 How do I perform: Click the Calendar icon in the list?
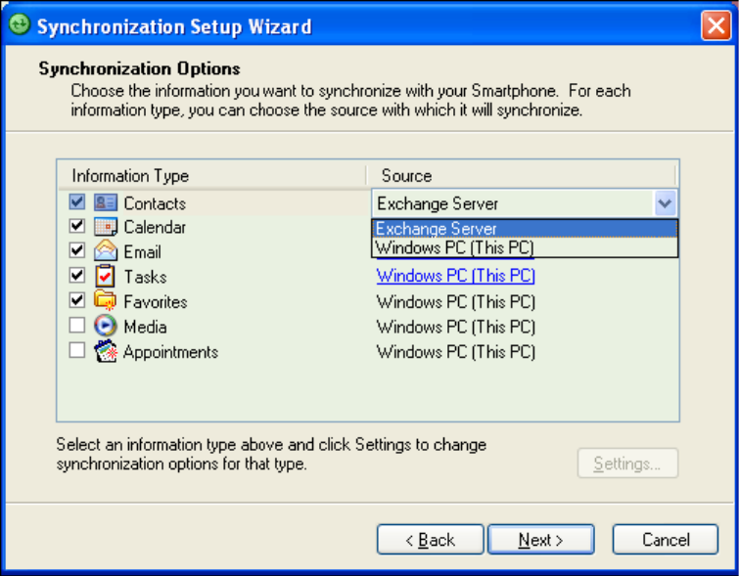click(x=105, y=227)
